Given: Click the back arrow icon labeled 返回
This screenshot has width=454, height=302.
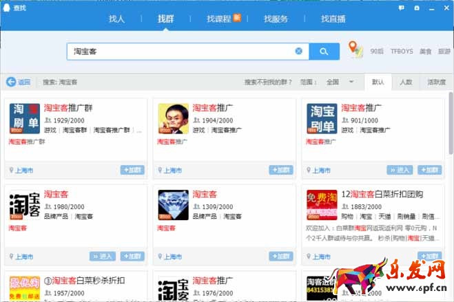Looking at the screenshot, I should coord(11,82).
